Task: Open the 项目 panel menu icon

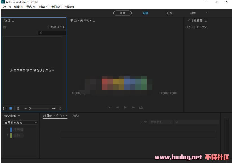Action: (13, 21)
